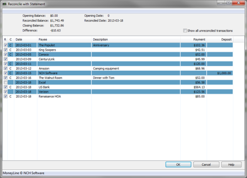Uncheck reconciled box for King Soopers

coord(5,50)
